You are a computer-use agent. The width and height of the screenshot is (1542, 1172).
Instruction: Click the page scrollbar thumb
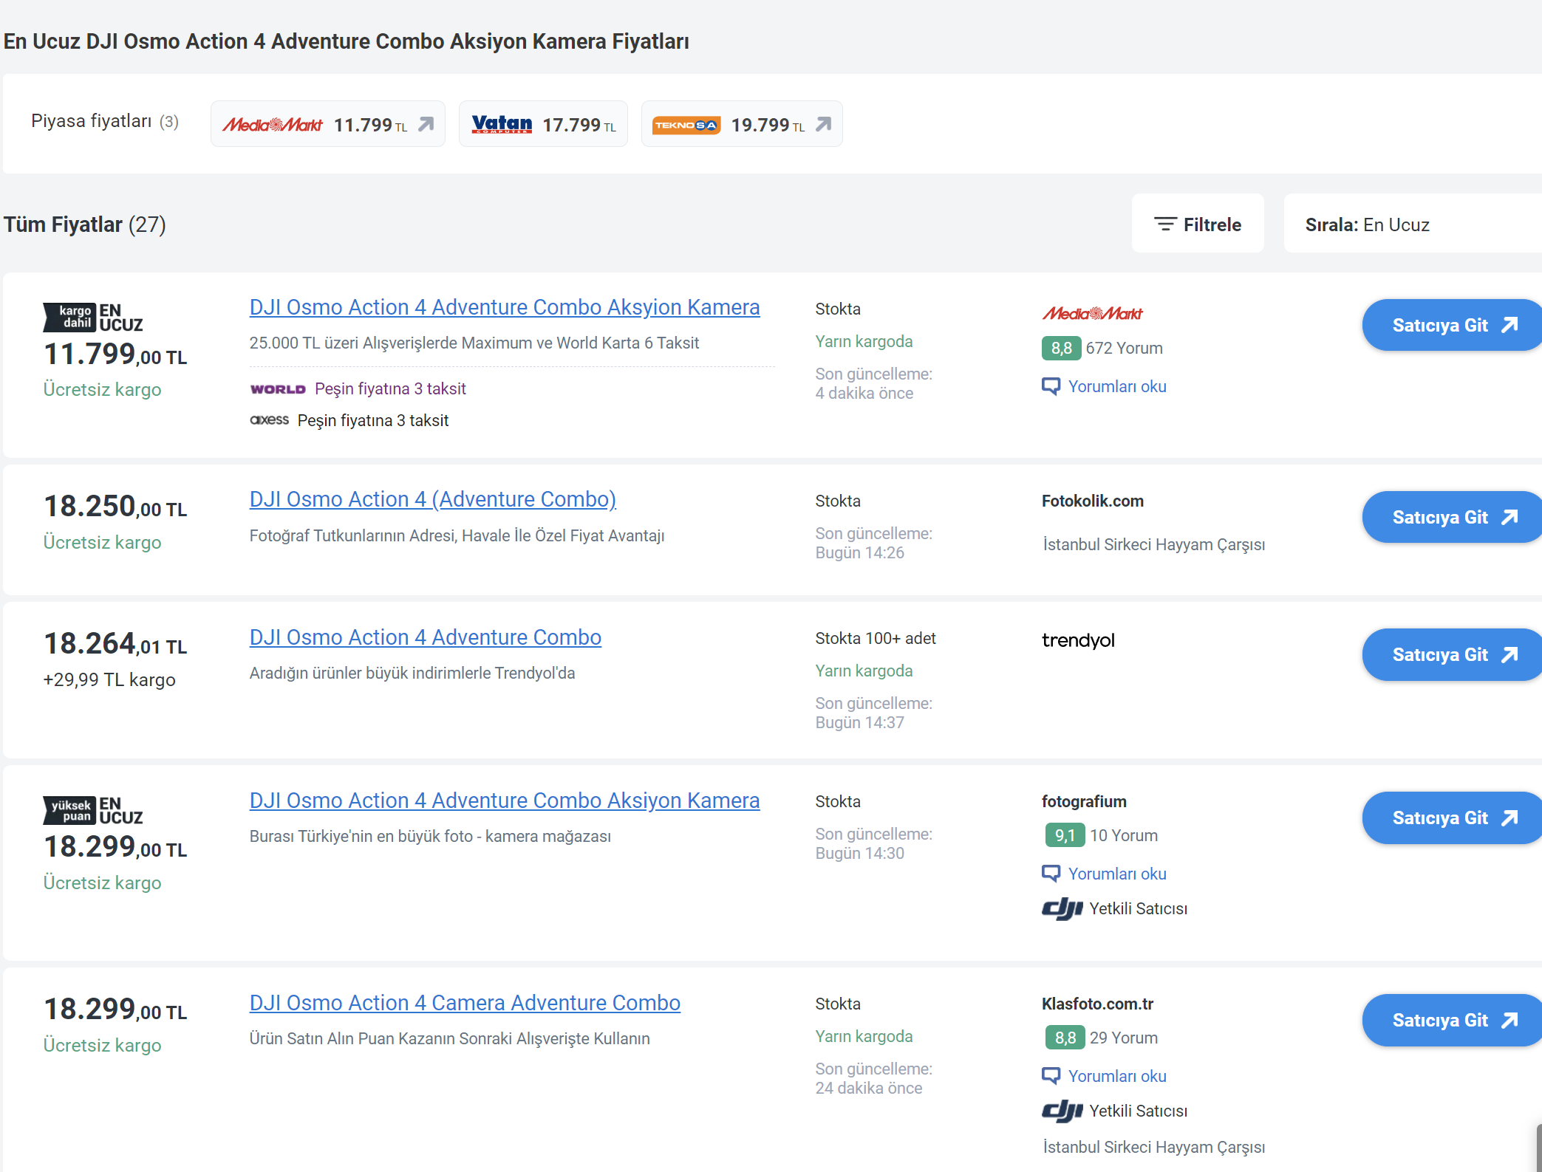pyautogui.click(x=1539, y=1148)
